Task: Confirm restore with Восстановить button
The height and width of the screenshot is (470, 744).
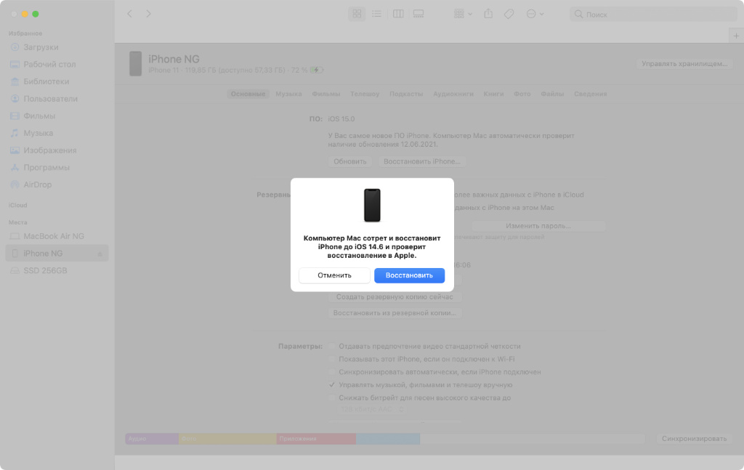Action: [409, 275]
